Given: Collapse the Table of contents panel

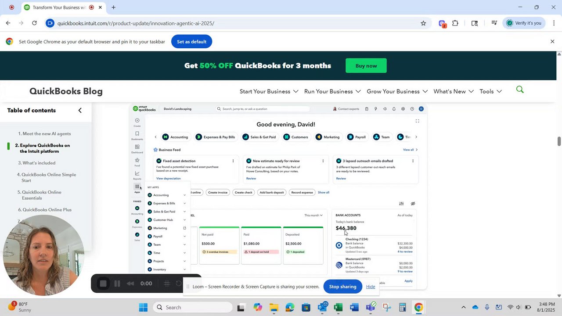Looking at the screenshot, I should pyautogui.click(x=80, y=111).
